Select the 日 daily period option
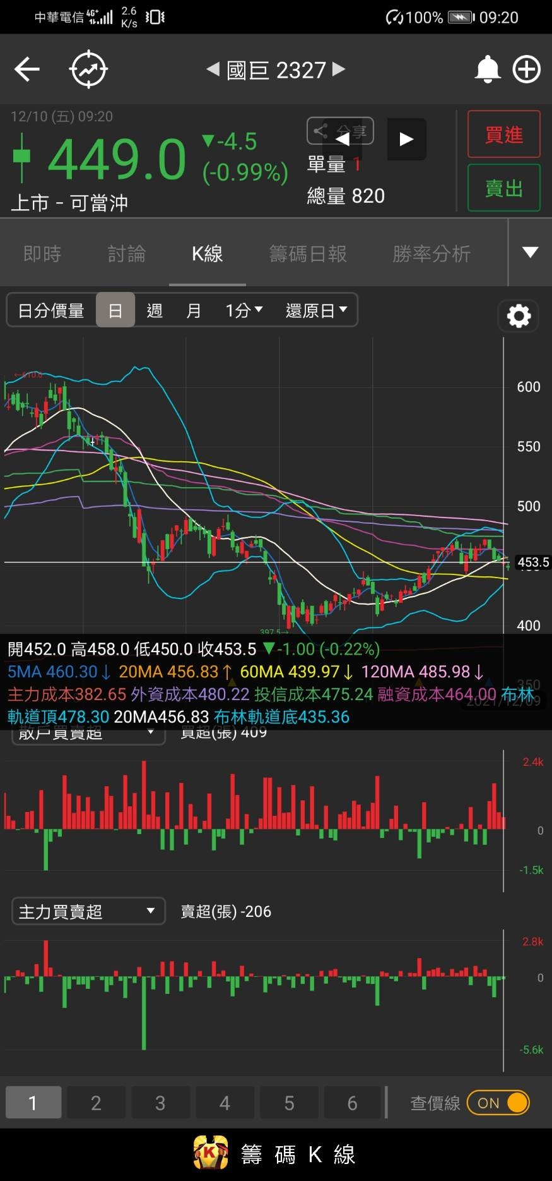The image size is (552, 1181). [x=115, y=310]
